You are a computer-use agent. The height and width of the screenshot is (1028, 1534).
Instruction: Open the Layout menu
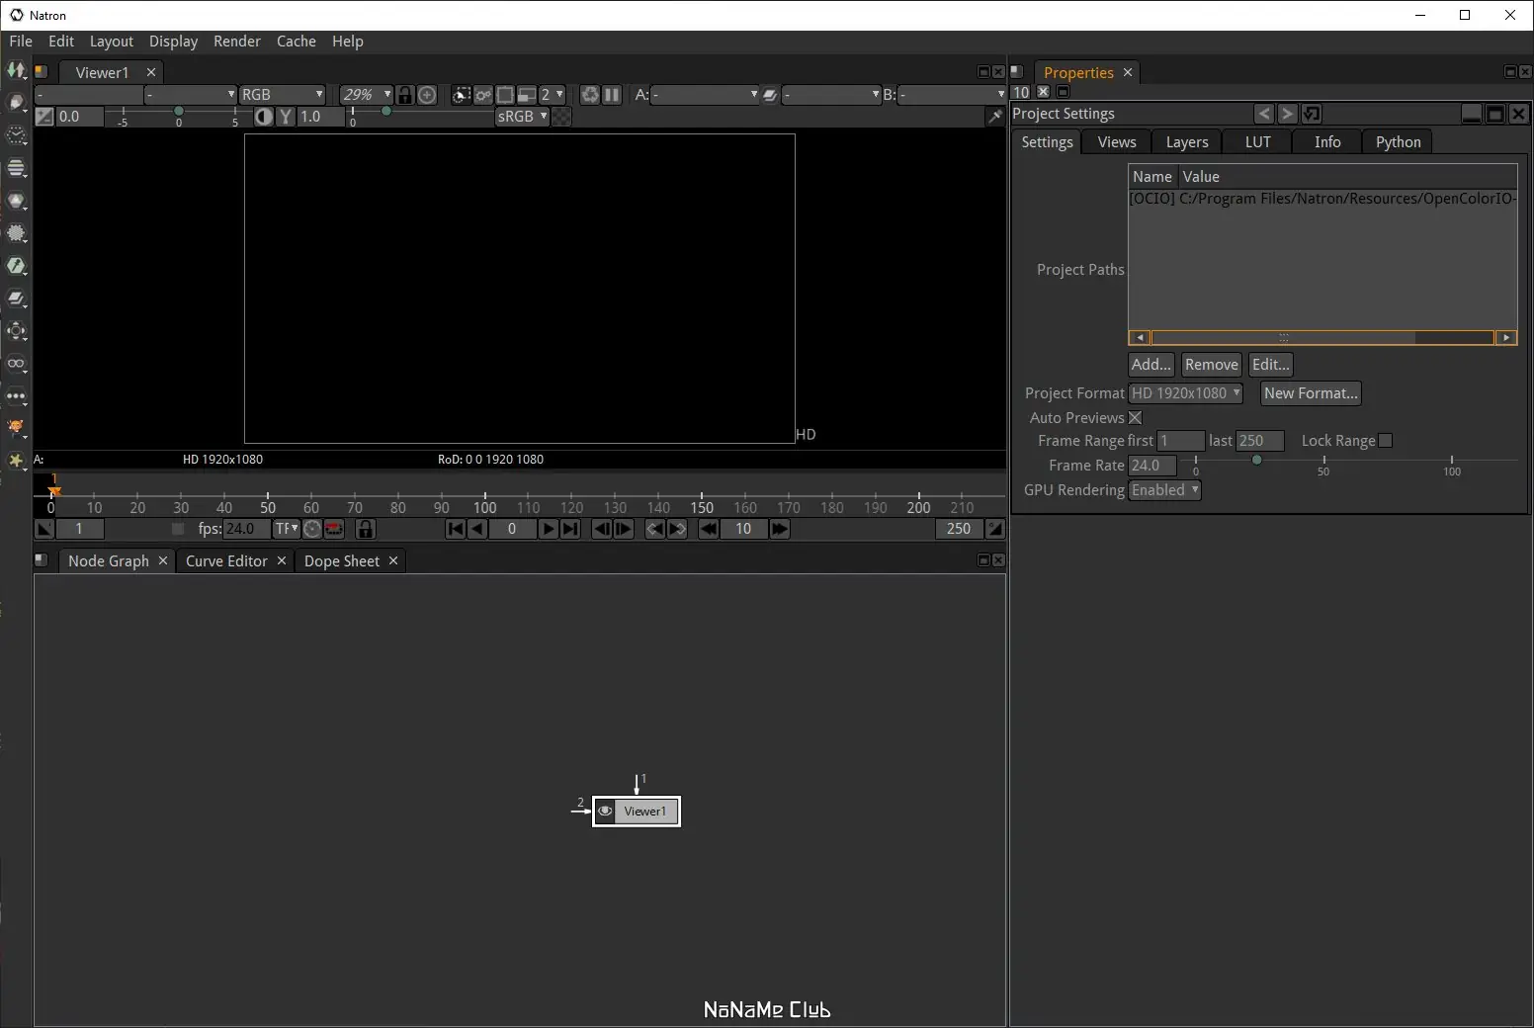[111, 42]
